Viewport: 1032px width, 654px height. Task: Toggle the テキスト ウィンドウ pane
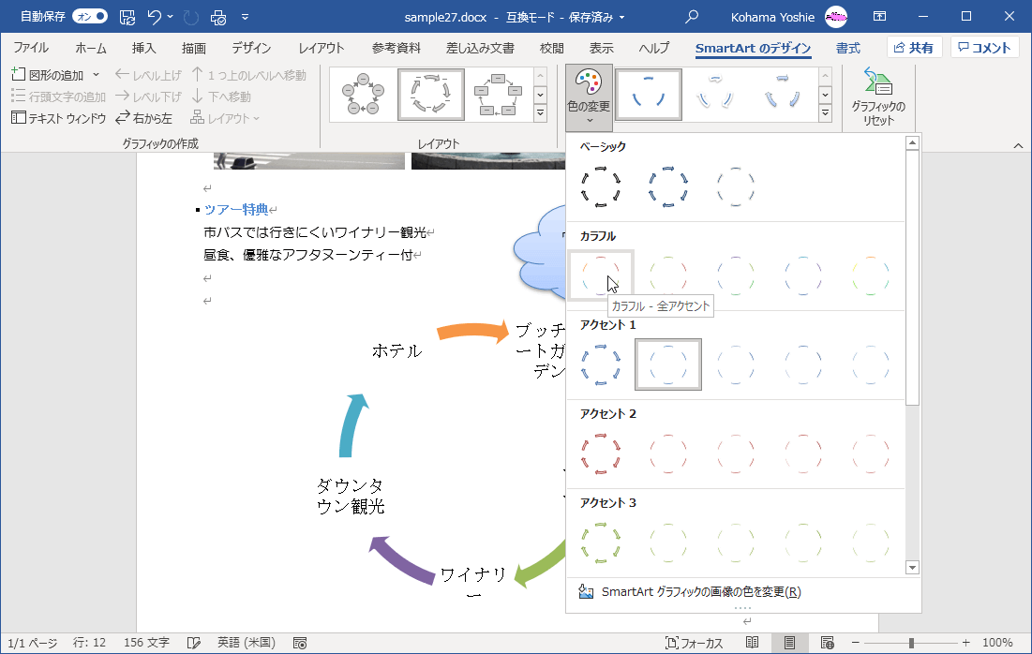(x=58, y=118)
